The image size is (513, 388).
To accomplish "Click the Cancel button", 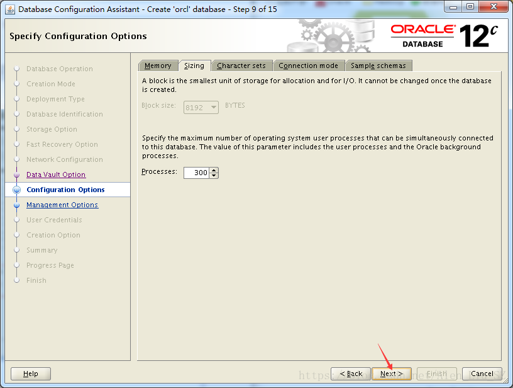I will tap(482, 374).
